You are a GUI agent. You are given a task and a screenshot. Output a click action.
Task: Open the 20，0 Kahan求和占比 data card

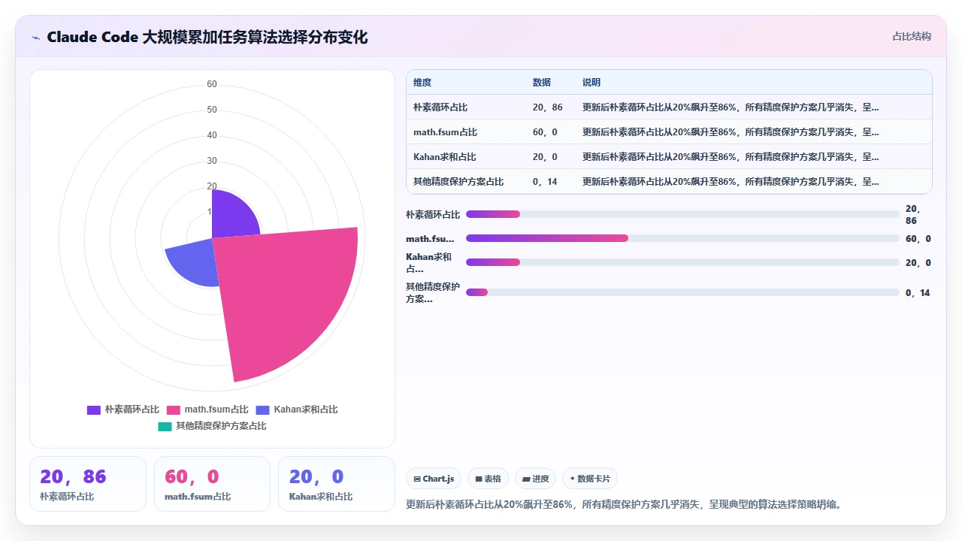click(337, 484)
